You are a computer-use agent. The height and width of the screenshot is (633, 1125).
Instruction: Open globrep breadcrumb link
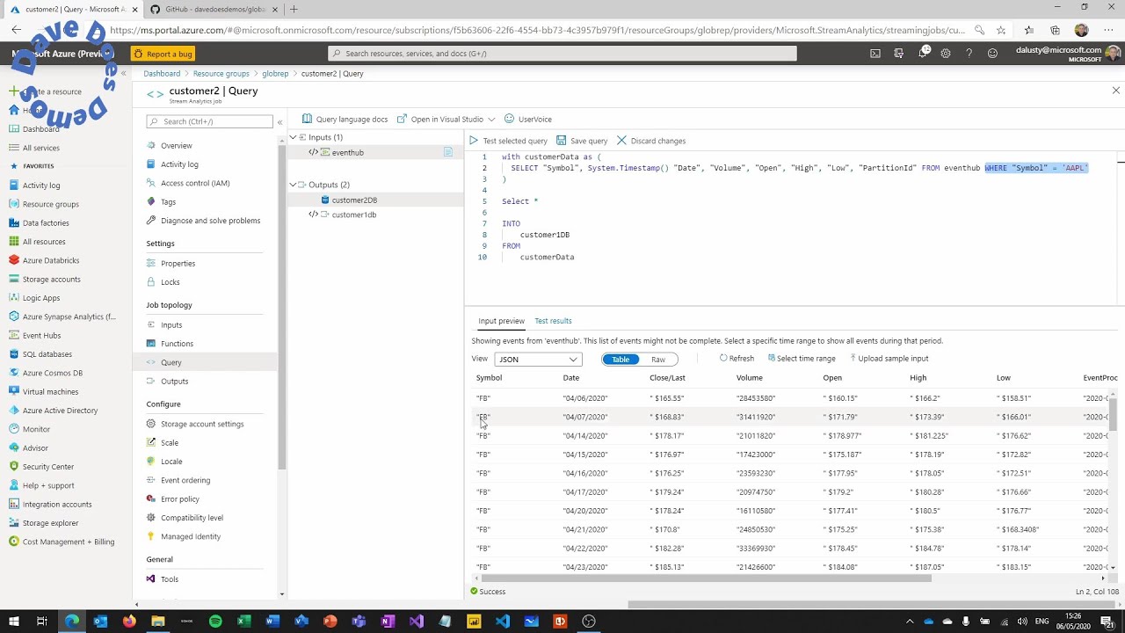click(275, 74)
